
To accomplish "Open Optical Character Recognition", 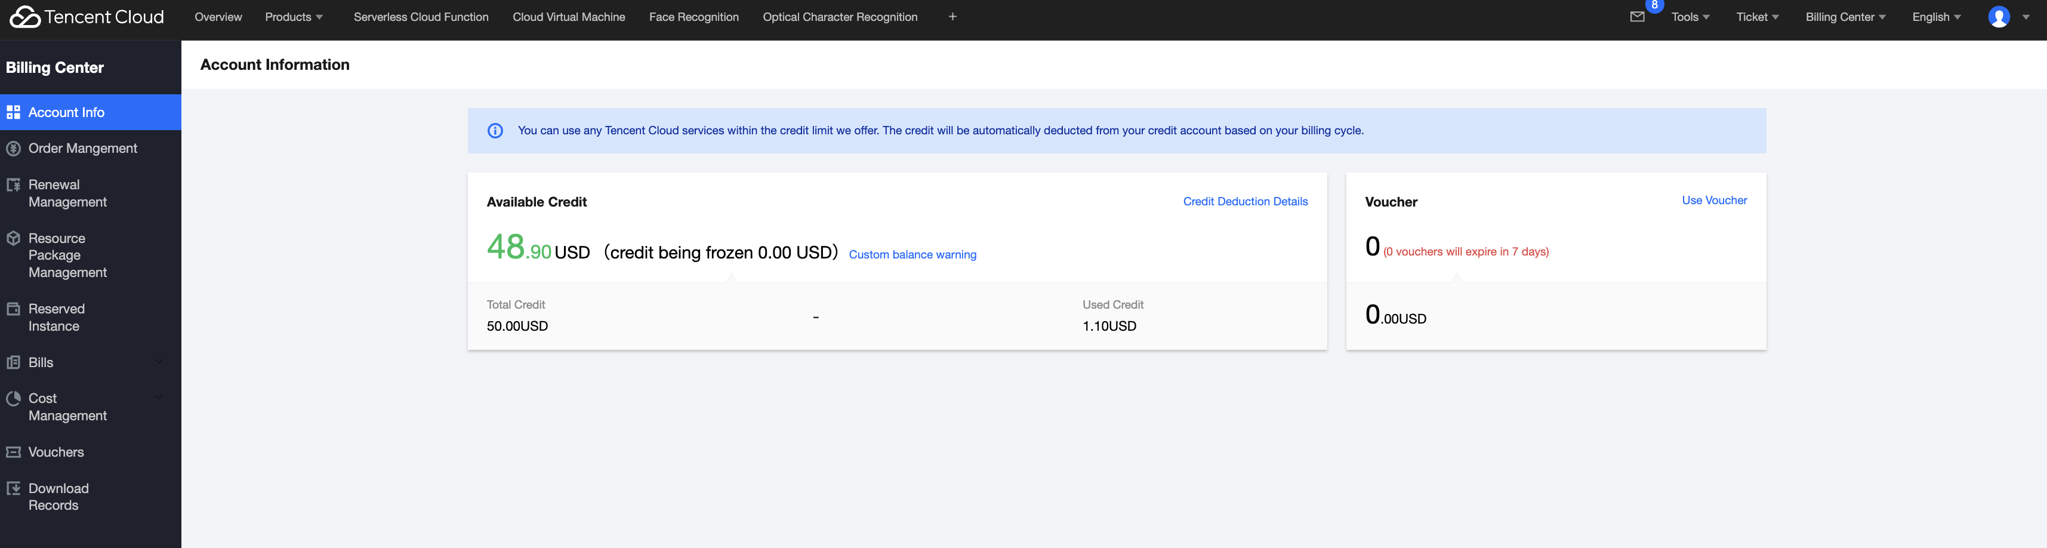I will [x=840, y=17].
